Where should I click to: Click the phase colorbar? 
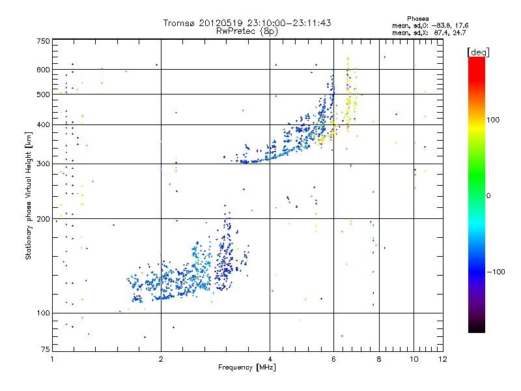click(477, 195)
